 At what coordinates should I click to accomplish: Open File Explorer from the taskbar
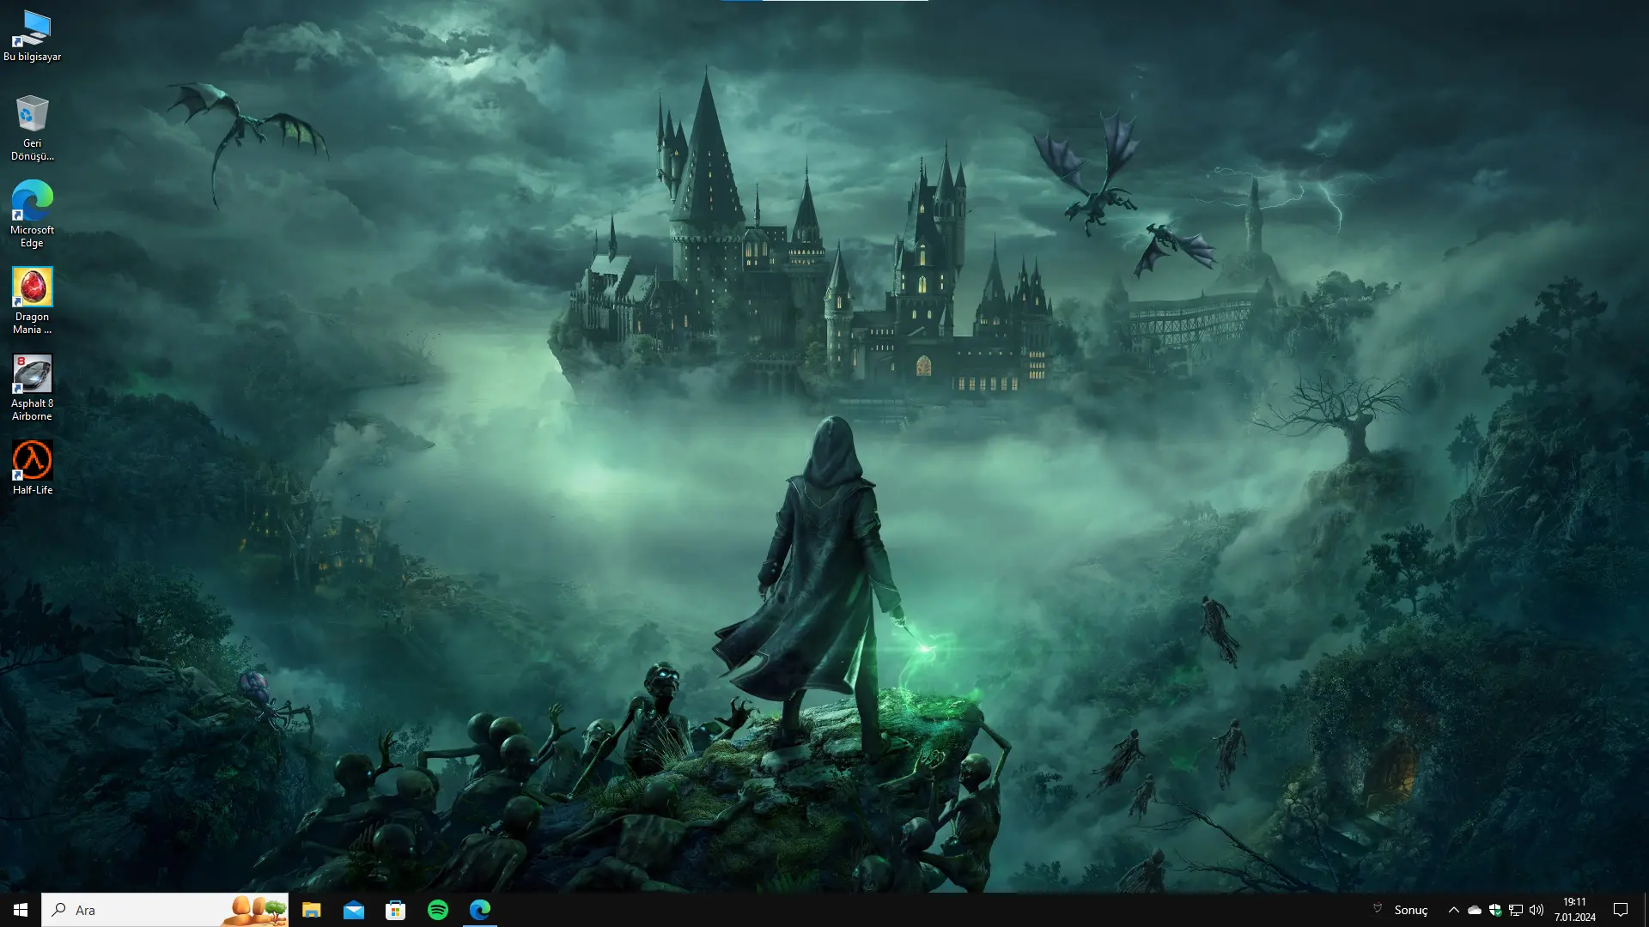click(311, 910)
